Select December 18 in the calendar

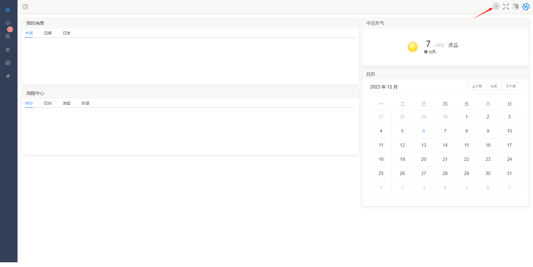tap(381, 159)
